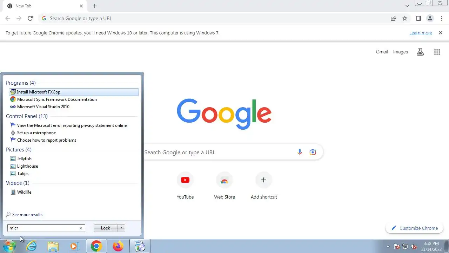
Task: Bookmark this tab with the star icon
Action: click(405, 18)
